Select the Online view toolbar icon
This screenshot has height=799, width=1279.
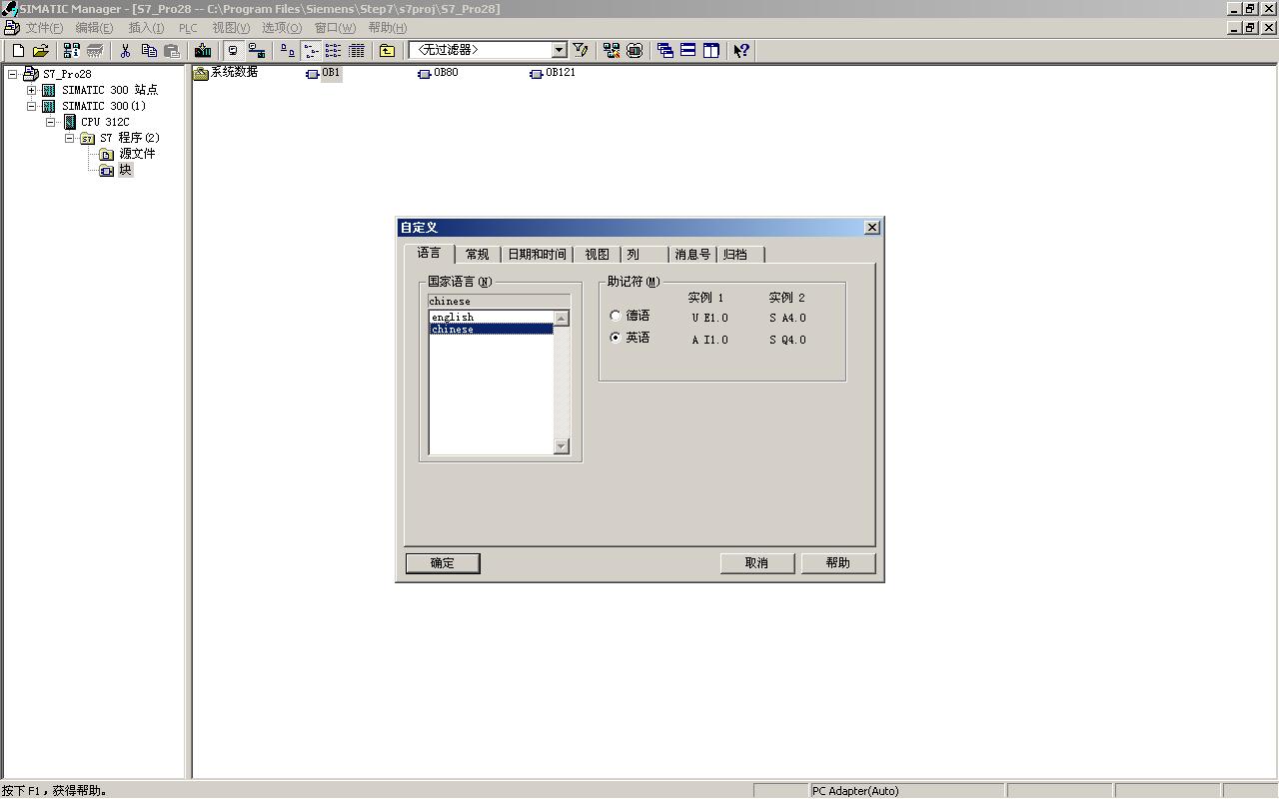pos(257,50)
